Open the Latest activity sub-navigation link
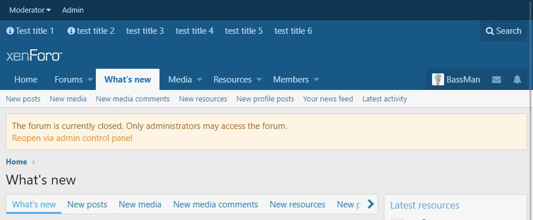This screenshot has height=220, width=533. point(384,99)
